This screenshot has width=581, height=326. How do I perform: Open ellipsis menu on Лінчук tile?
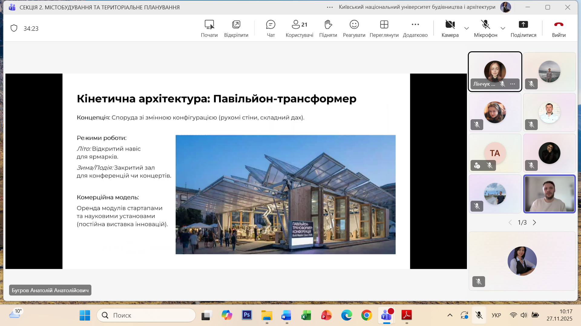click(x=513, y=84)
